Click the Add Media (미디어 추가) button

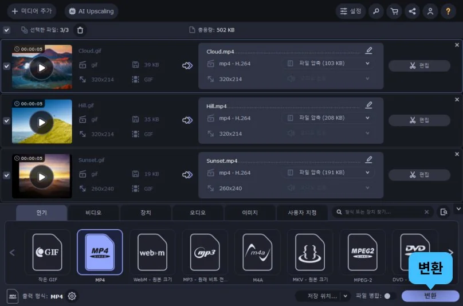[x=32, y=11]
